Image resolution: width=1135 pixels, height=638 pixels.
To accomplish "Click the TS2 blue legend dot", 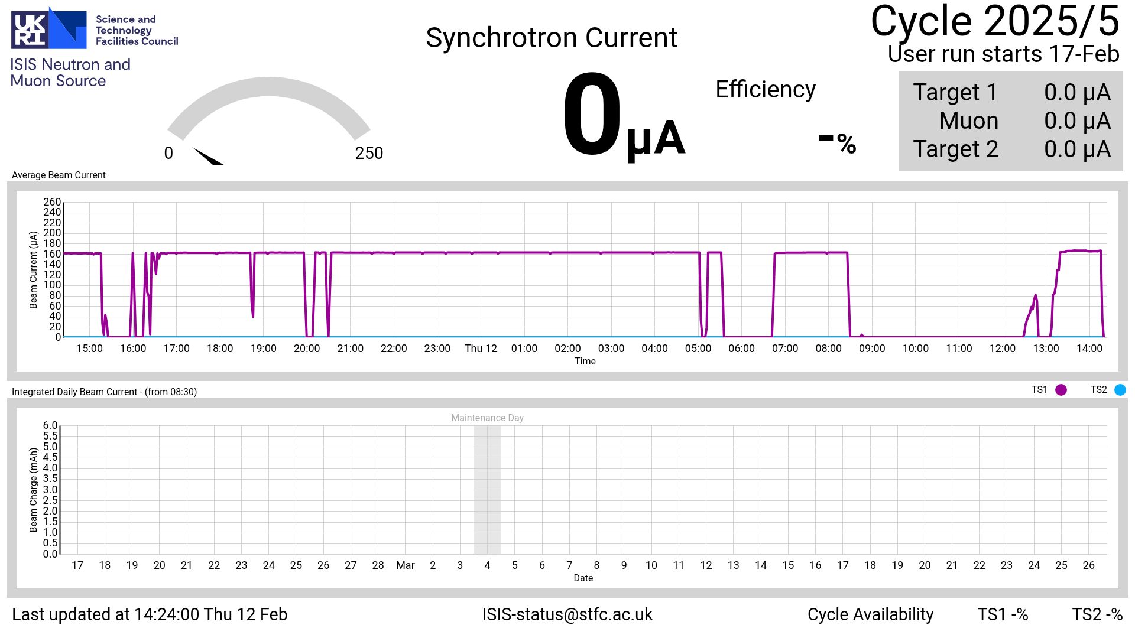I will [x=1120, y=390].
